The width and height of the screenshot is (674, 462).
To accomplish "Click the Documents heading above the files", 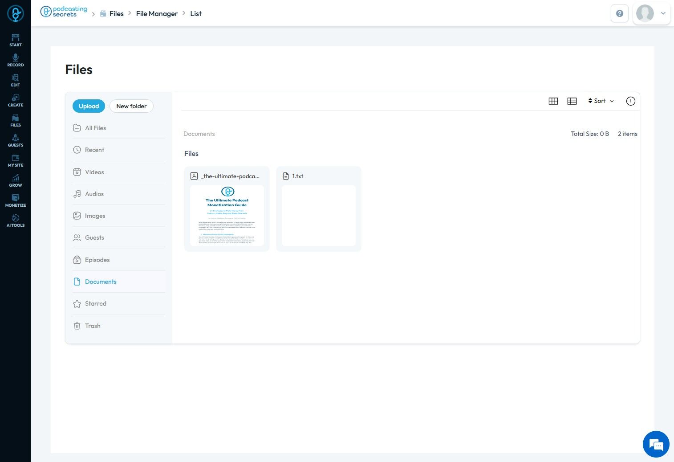I will pyautogui.click(x=199, y=134).
